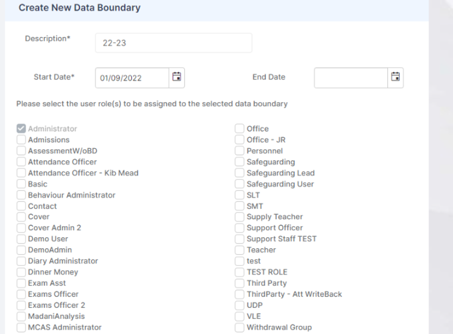Open the End Date calendar picker
This screenshot has height=334, width=453.
tap(395, 77)
